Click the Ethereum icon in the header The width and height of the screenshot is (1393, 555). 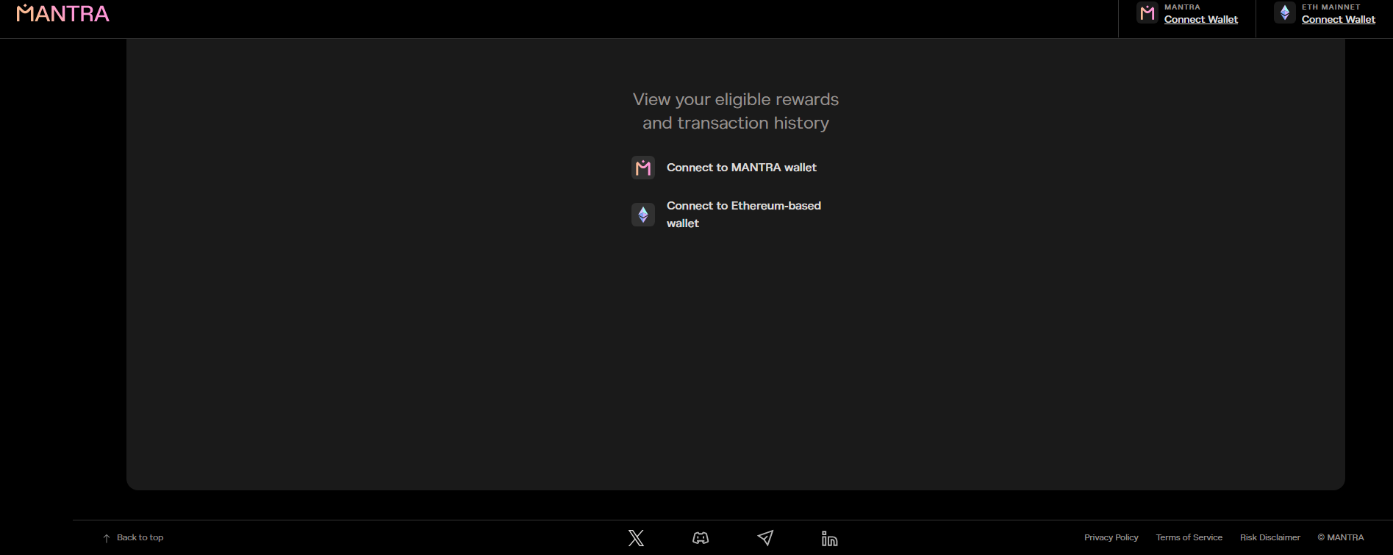(x=1284, y=13)
